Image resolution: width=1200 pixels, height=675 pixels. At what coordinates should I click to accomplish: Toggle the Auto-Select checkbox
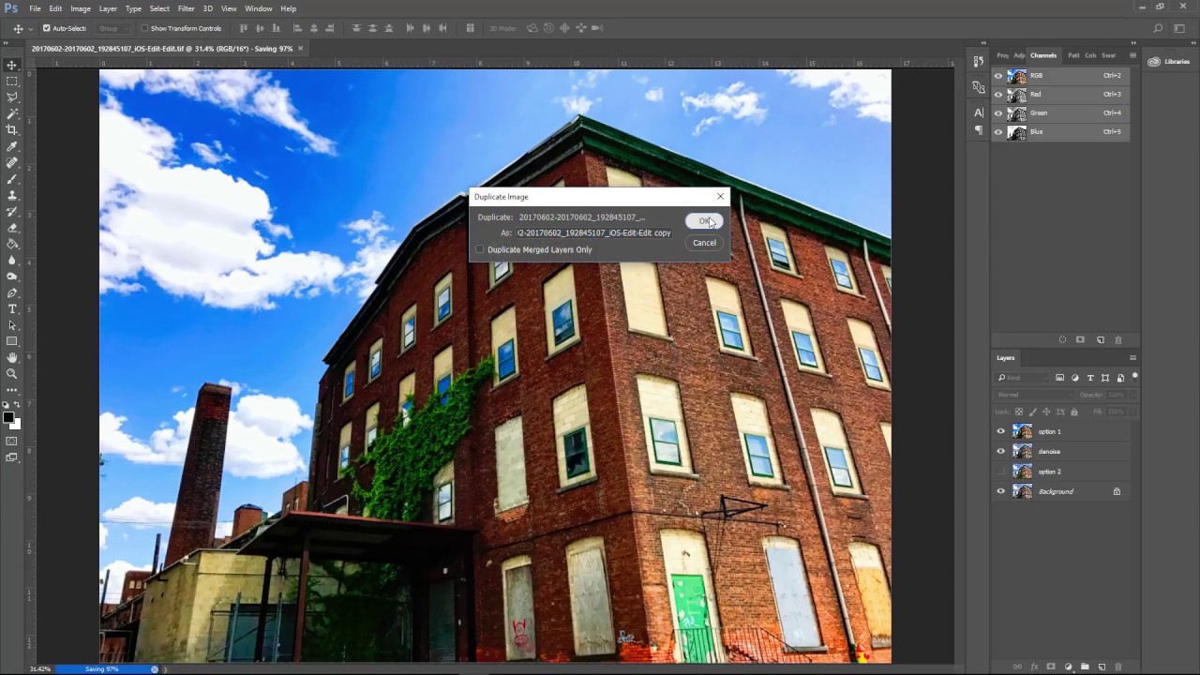click(x=46, y=28)
